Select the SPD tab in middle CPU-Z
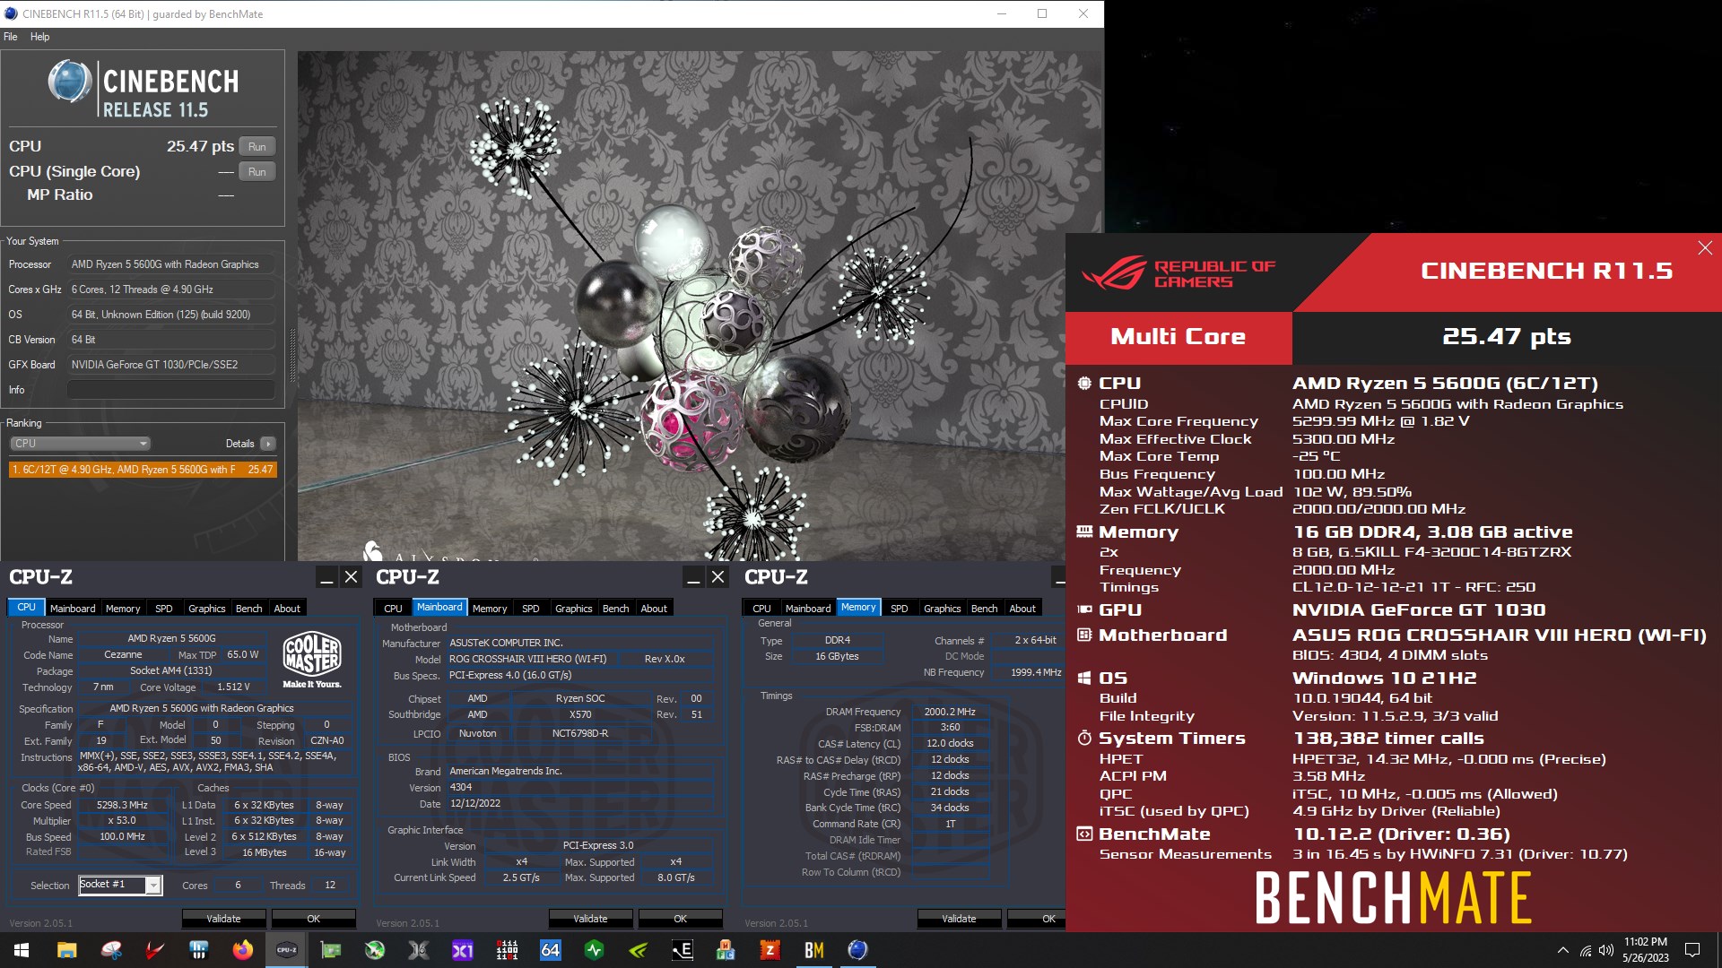This screenshot has width=1722, height=968. click(x=530, y=609)
